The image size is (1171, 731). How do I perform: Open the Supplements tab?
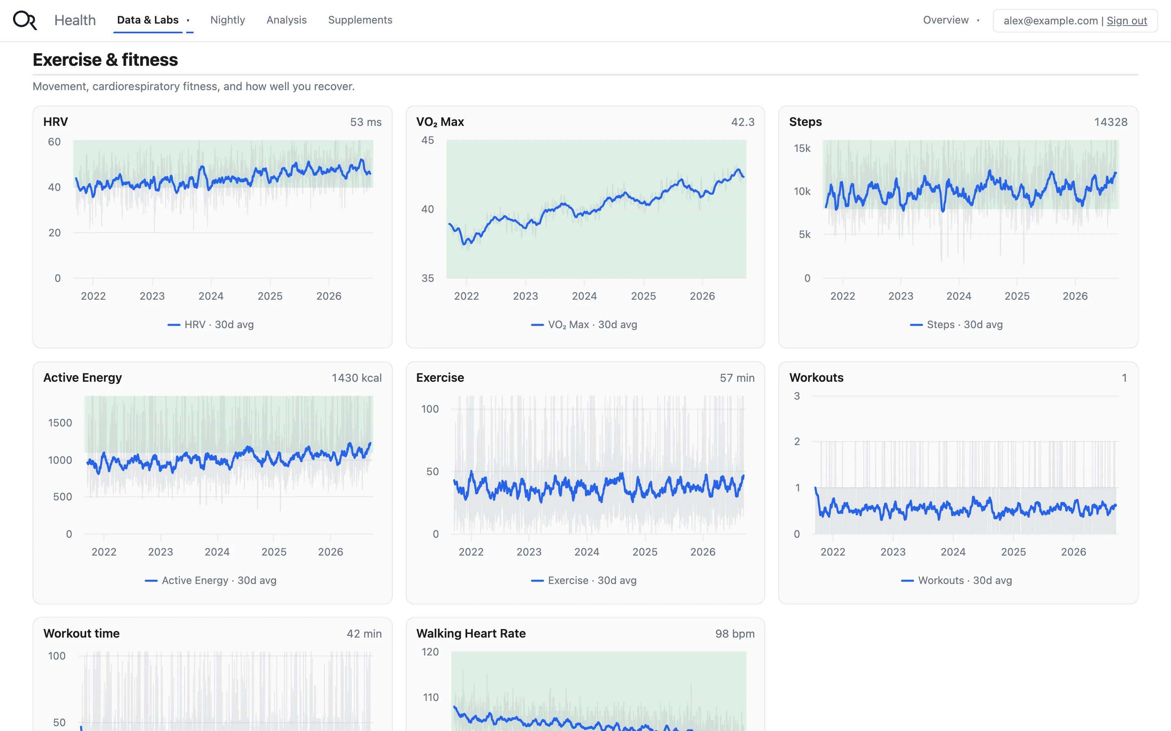point(360,20)
